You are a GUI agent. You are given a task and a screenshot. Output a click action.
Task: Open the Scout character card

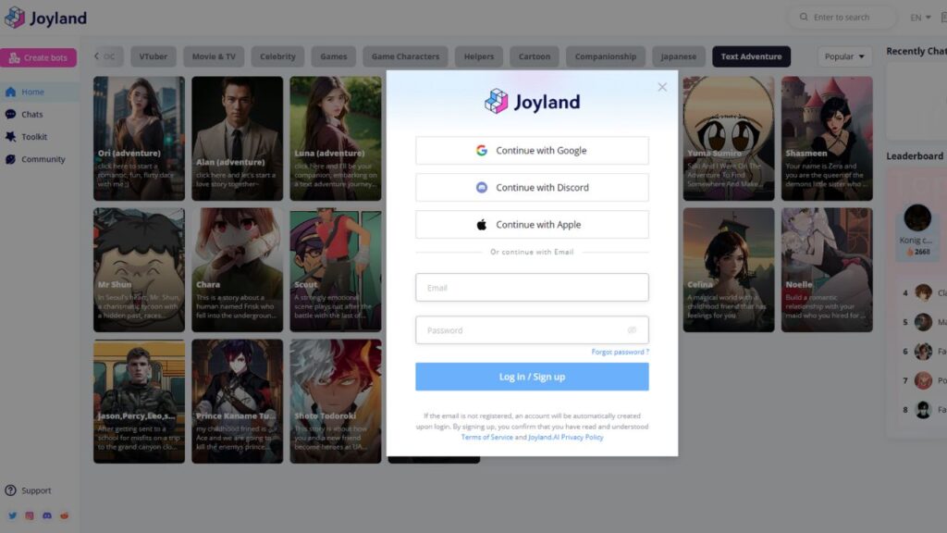point(335,269)
